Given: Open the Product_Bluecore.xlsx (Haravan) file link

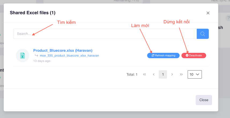Looking at the screenshot, I should [x=63, y=50].
